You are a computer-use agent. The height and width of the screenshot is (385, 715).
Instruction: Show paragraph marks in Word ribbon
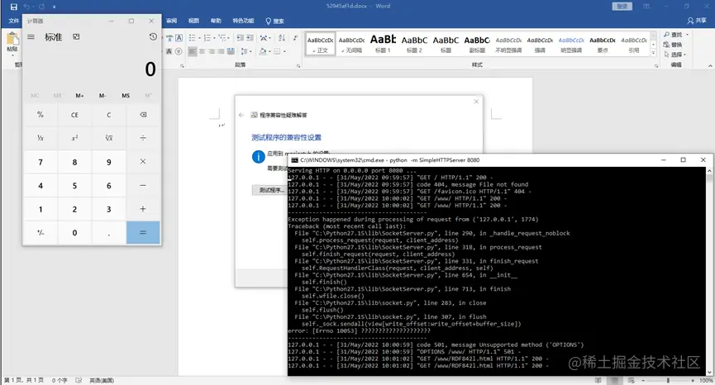295,38
